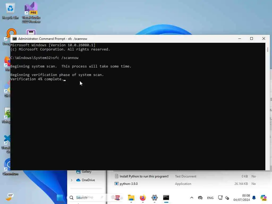
Task: Open File Explorer from the taskbar
Action: click(131, 198)
